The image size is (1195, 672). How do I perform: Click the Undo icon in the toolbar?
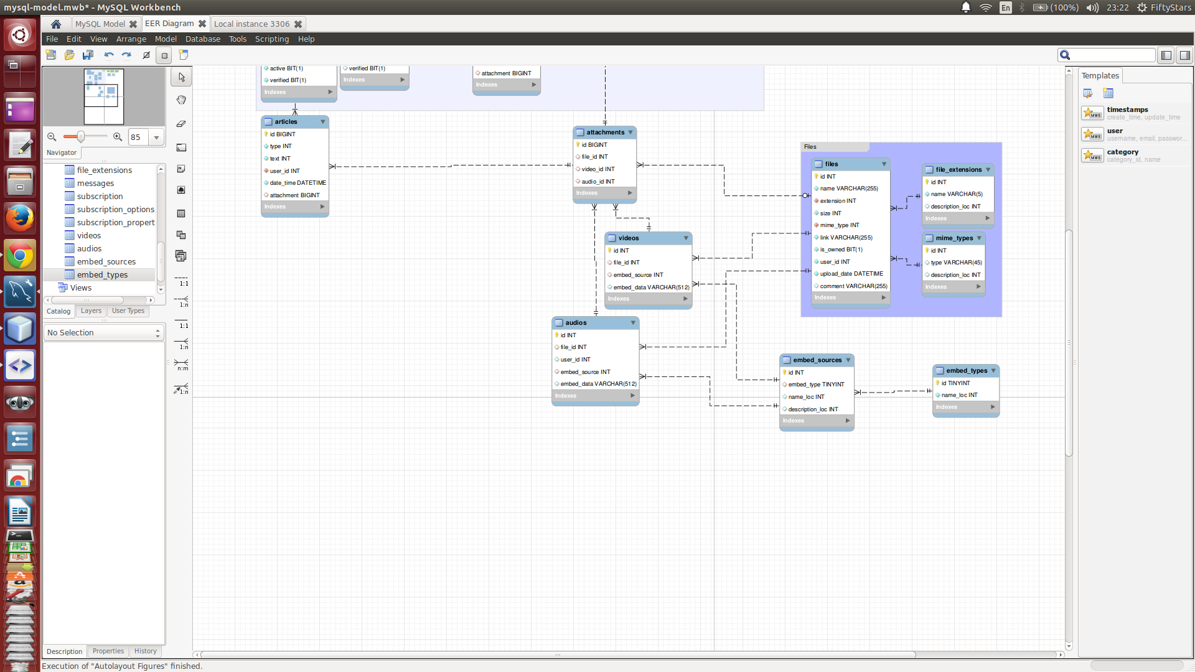pyautogui.click(x=108, y=55)
